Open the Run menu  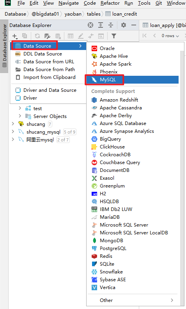click(x=129, y=3)
